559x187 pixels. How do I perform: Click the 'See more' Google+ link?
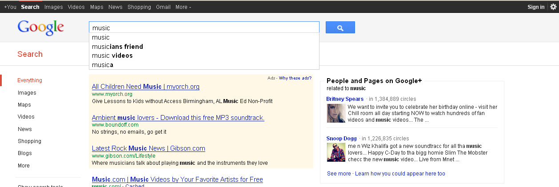pyautogui.click(x=339, y=174)
